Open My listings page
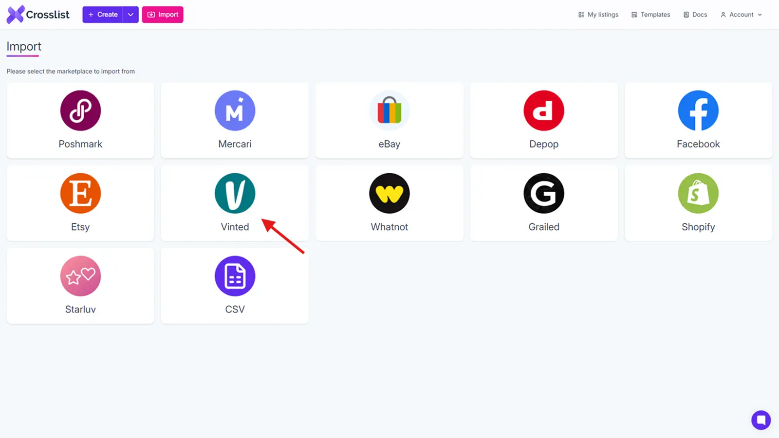This screenshot has height=438, width=779. click(x=598, y=15)
